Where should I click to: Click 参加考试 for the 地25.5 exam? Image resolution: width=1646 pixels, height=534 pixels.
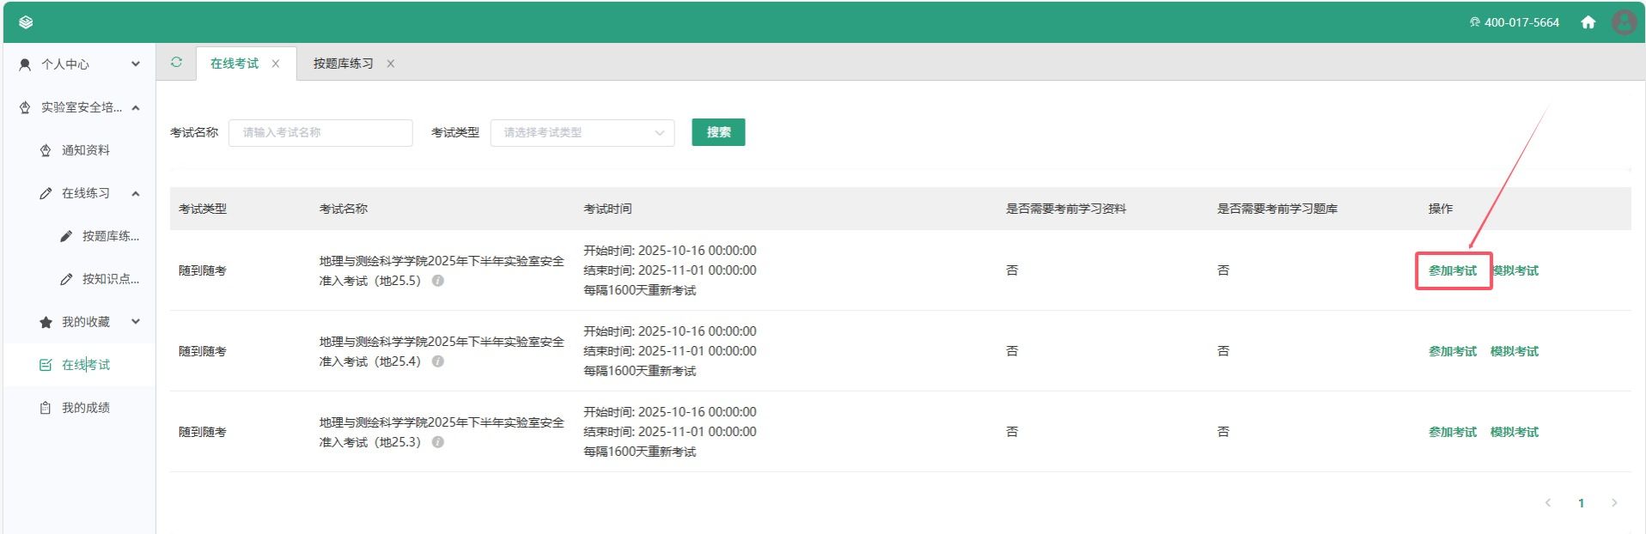(x=1452, y=270)
